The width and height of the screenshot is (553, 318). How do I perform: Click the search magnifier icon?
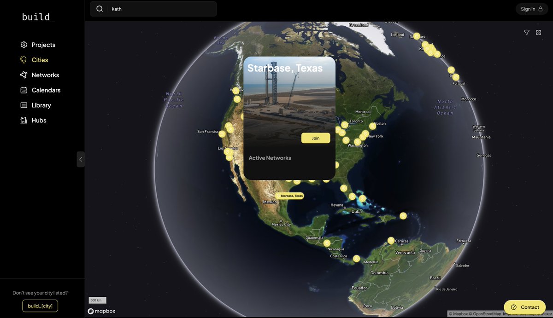point(100,9)
